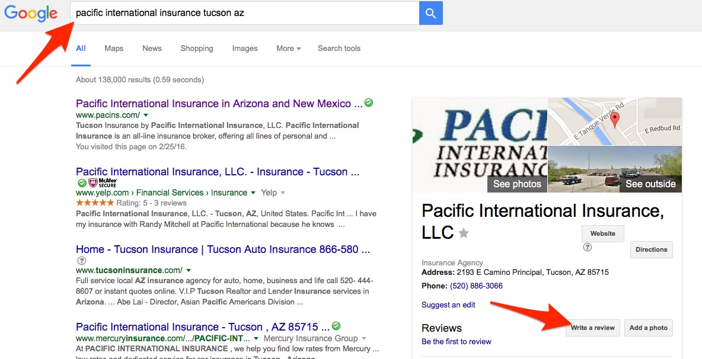Click question mark icon under Tucson Insurance result
This screenshot has height=359, width=702.
coord(81,260)
